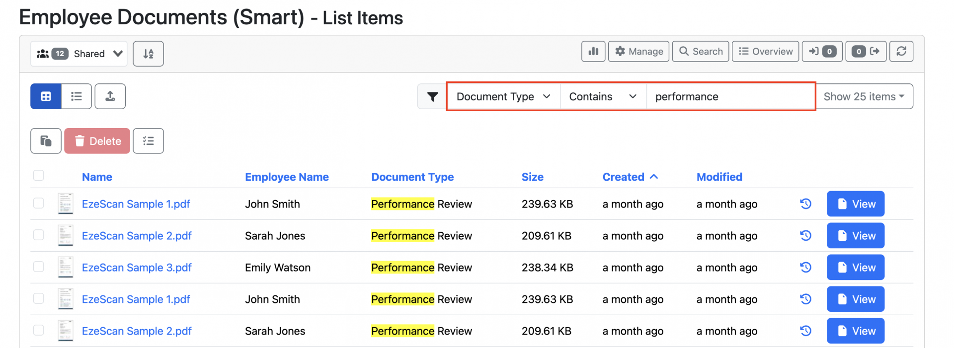Open the Show 25 items dropdown

point(864,96)
